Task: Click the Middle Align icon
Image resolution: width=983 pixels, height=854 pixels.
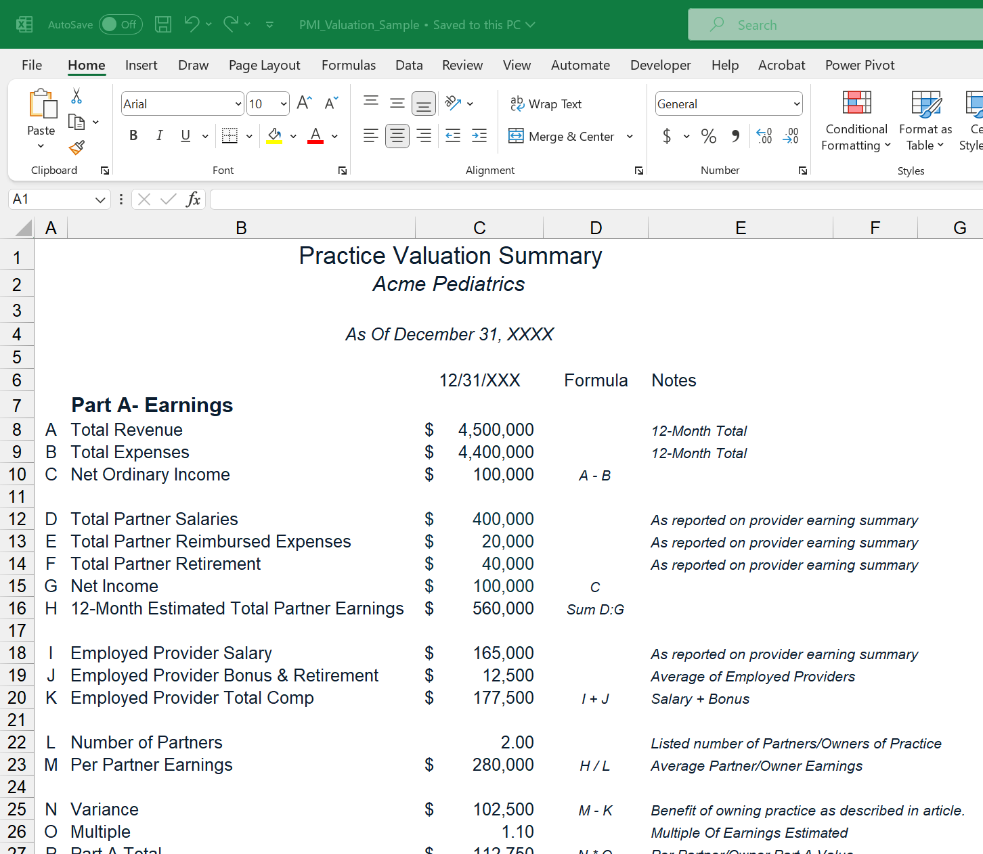Action: click(x=397, y=103)
